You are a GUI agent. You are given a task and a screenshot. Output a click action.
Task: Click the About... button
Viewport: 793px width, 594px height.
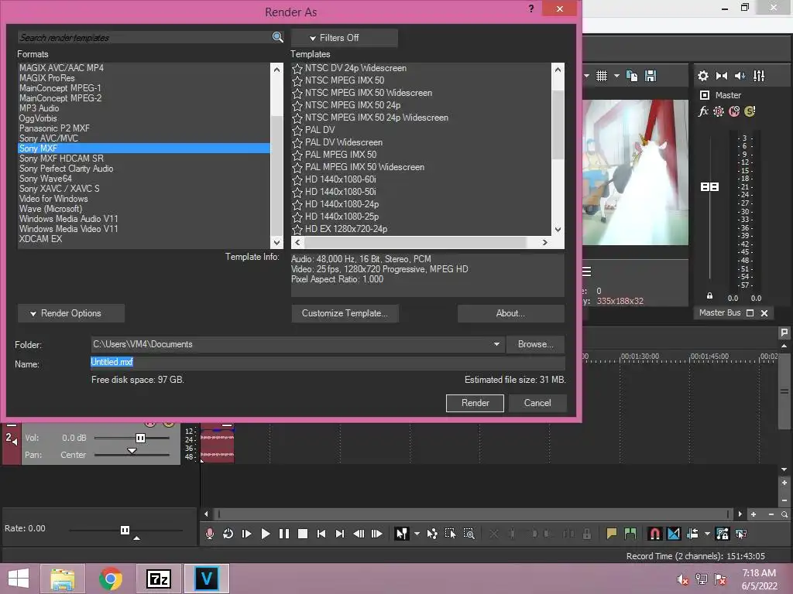click(x=510, y=313)
